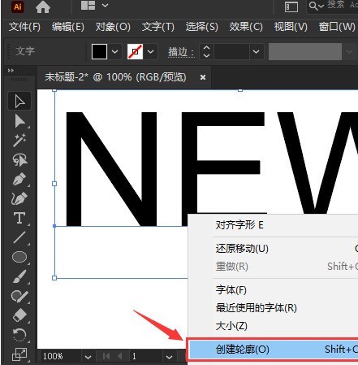Image resolution: width=358 pixels, height=365 pixels.
Task: Adjust the stroke weight stepper arrows
Action: (206, 51)
